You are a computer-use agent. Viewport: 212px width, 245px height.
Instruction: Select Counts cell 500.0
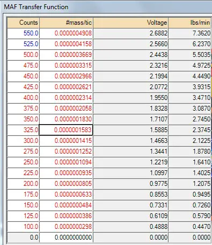point(23,55)
